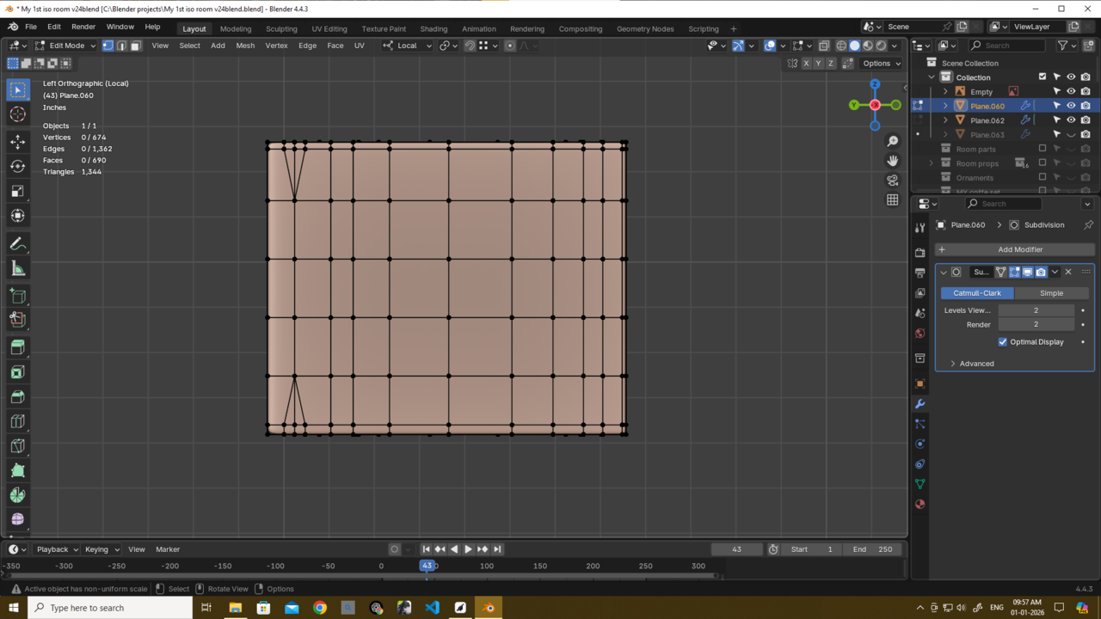Open the Edit Mode dropdown

point(66,46)
